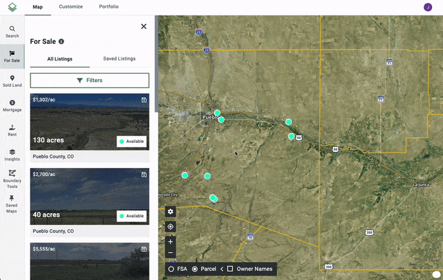Save the $1,302/ac listing
The height and width of the screenshot is (280, 443).
(144, 100)
